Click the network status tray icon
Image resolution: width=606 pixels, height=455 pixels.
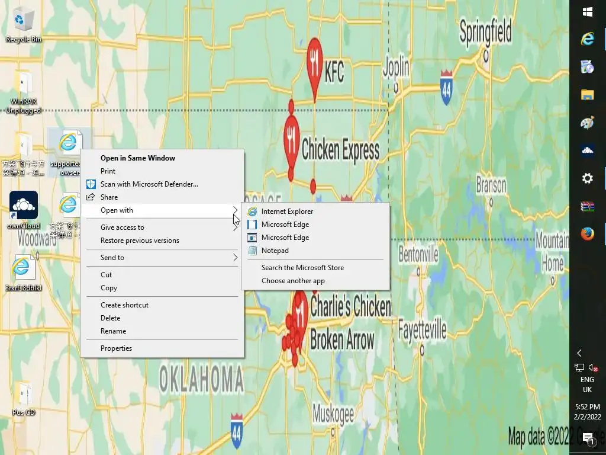(x=579, y=367)
